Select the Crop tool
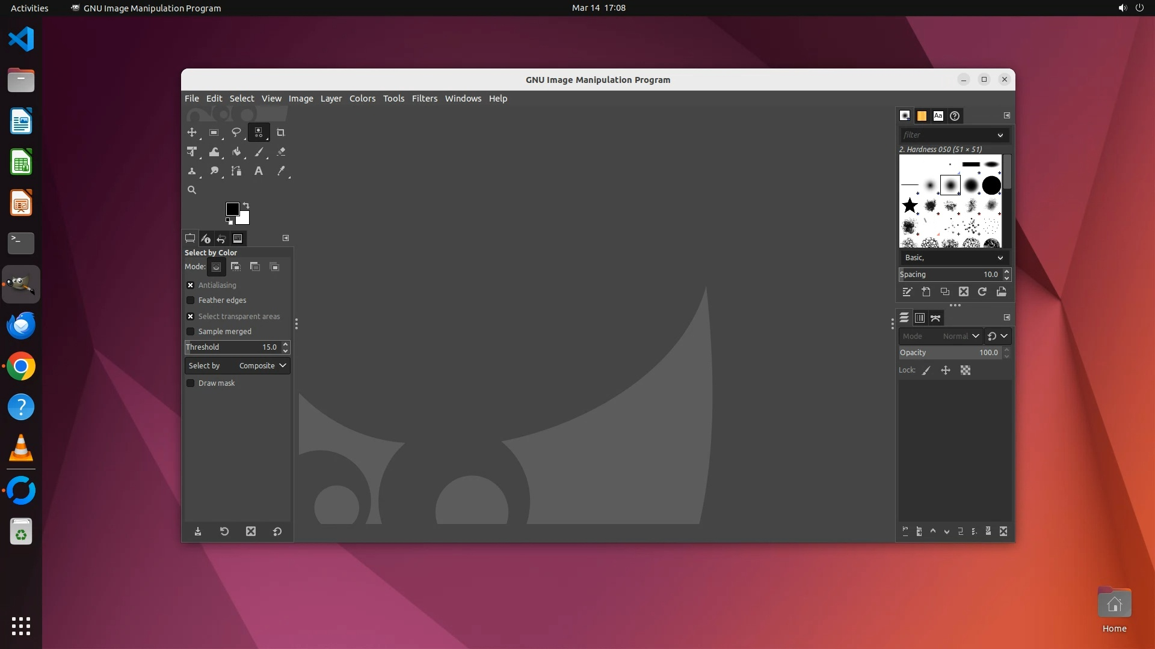Image resolution: width=1155 pixels, height=649 pixels. [x=280, y=132]
